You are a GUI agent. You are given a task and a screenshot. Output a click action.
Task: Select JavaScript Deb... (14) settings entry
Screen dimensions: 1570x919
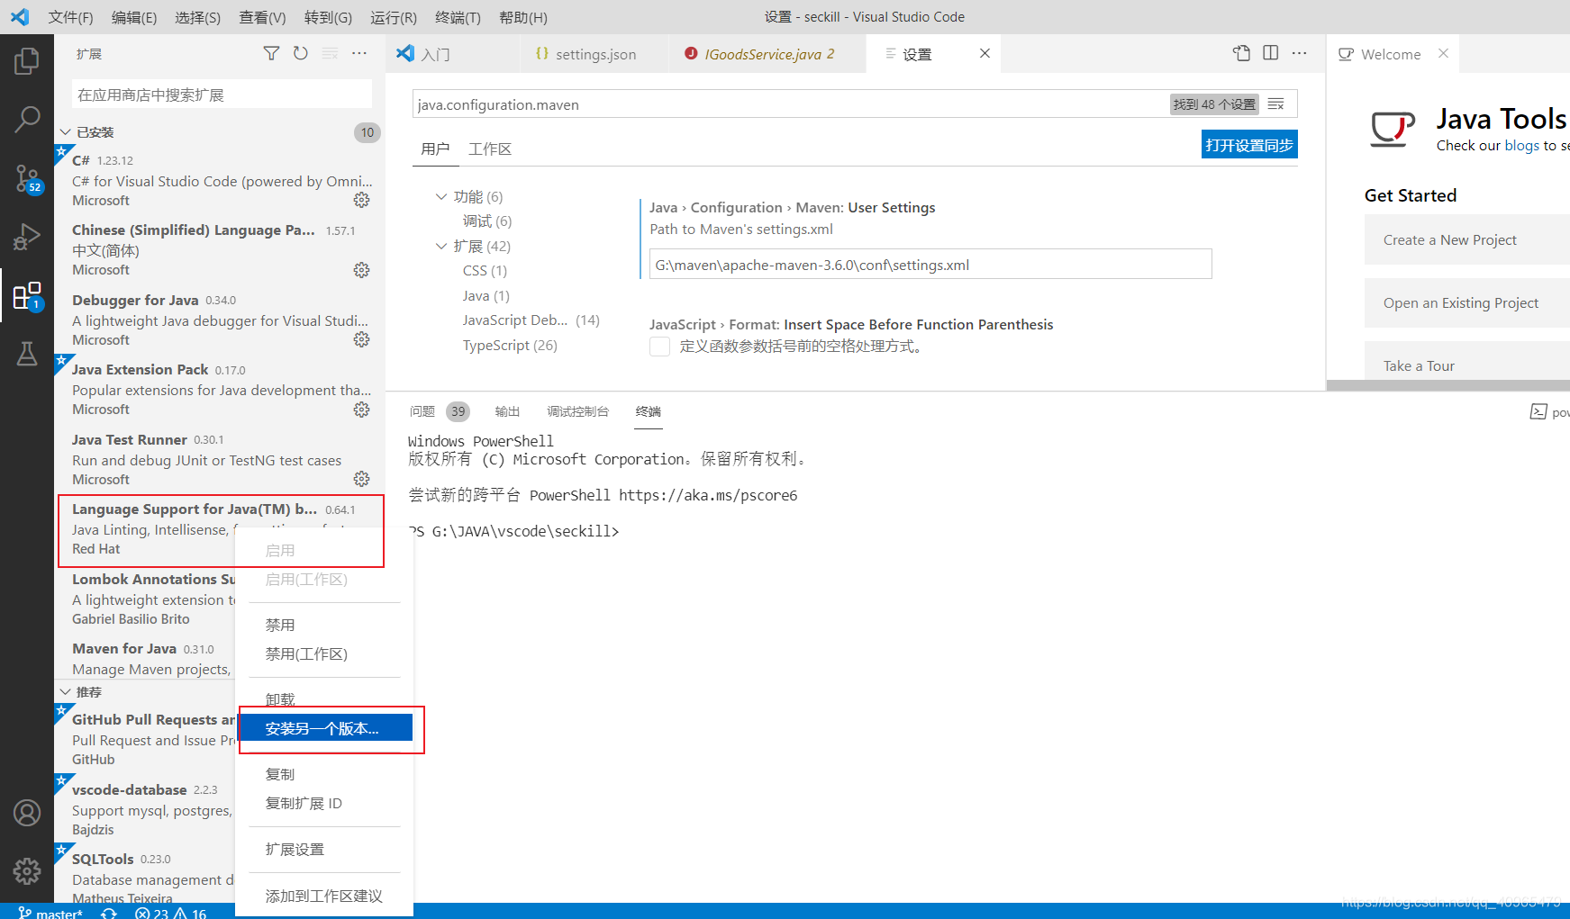[x=531, y=320]
